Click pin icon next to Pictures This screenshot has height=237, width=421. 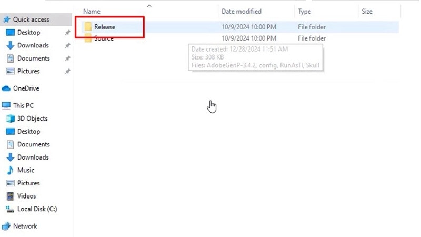tap(67, 71)
